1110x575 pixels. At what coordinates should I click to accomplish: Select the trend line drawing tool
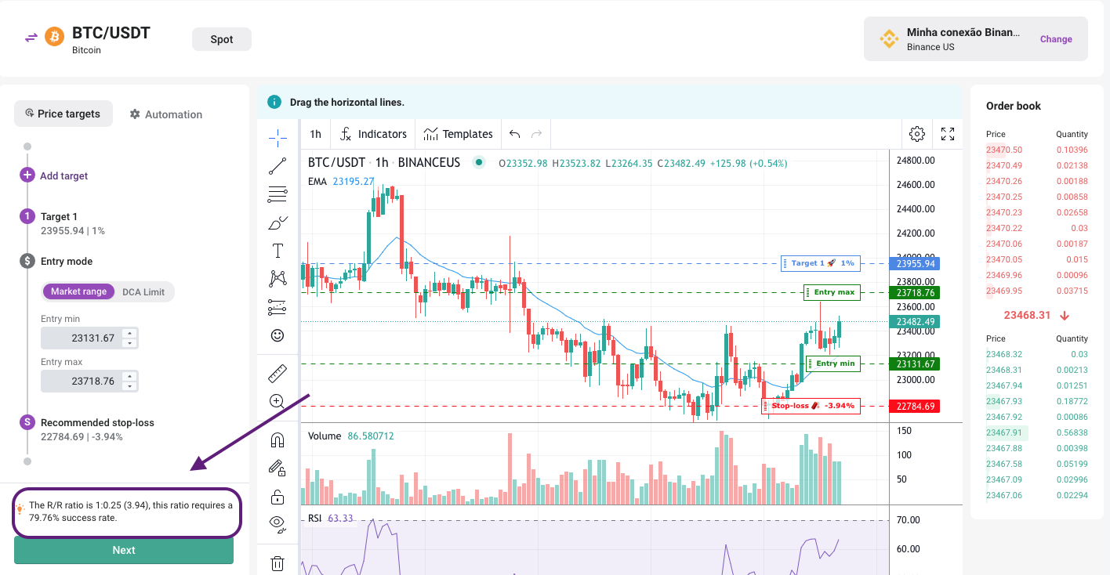(x=277, y=166)
